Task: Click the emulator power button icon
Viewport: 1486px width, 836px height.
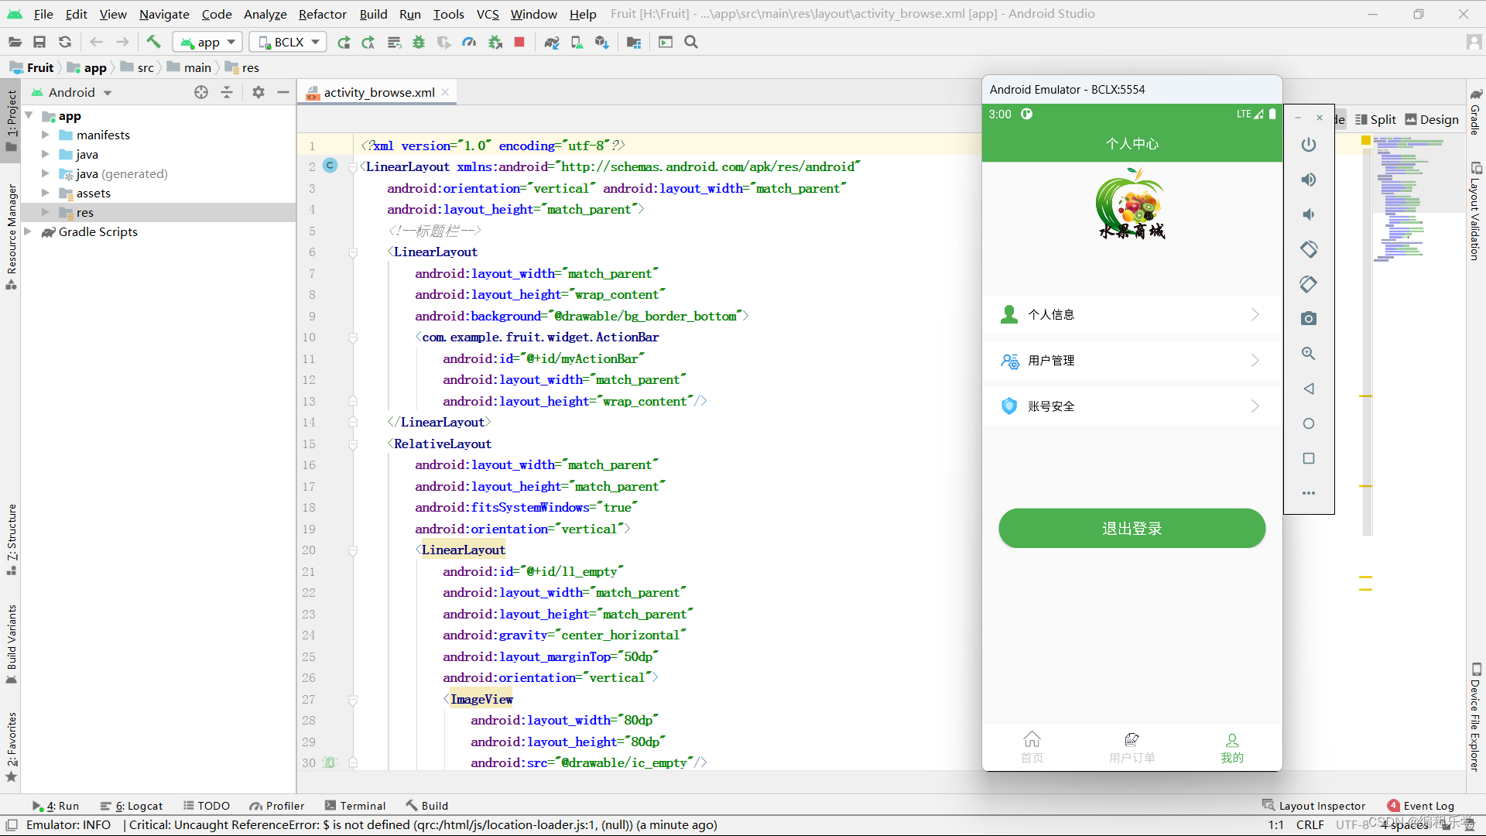Action: tap(1308, 145)
